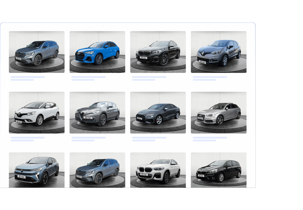This screenshot has height=210, width=303.
Task: Open the bright blue Audi SUV thumbnail
Action: pyautogui.click(x=97, y=52)
